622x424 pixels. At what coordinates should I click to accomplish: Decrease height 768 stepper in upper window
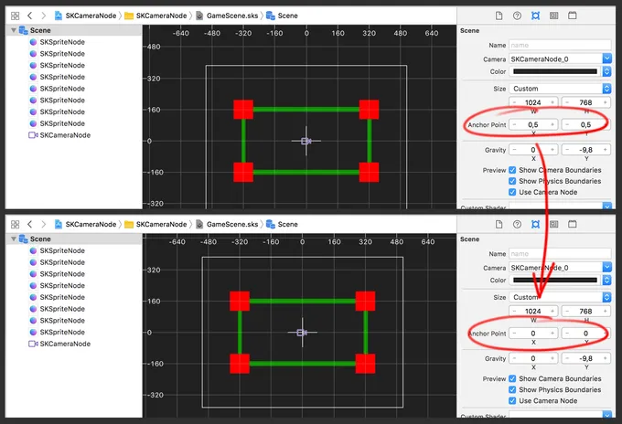[567, 102]
